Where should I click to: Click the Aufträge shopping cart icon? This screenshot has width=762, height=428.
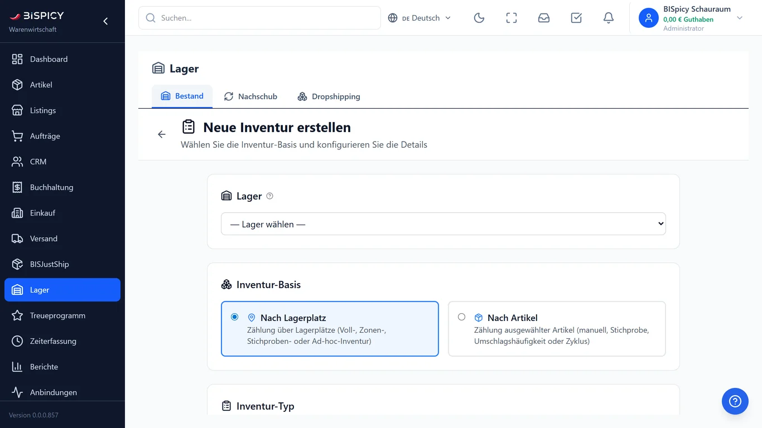(x=17, y=136)
